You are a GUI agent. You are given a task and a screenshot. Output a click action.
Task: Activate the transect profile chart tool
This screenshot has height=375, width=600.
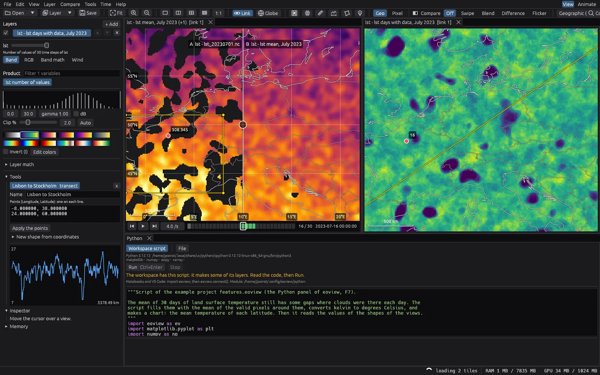point(333,13)
